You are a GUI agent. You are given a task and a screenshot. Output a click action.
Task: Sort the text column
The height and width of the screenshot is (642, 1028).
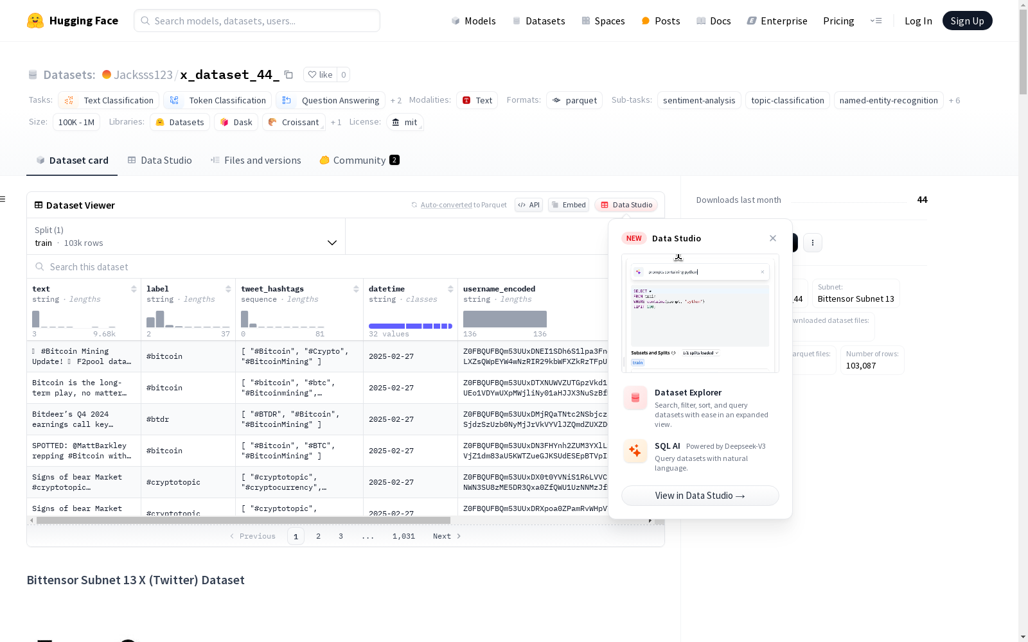(x=134, y=289)
